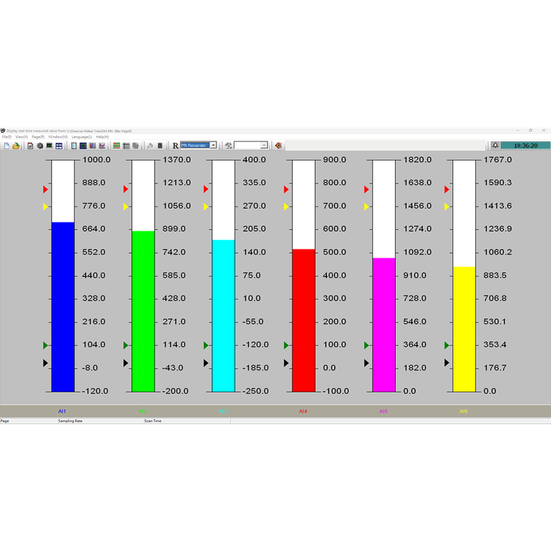Open a new display file
The width and height of the screenshot is (551, 551).
[6, 145]
